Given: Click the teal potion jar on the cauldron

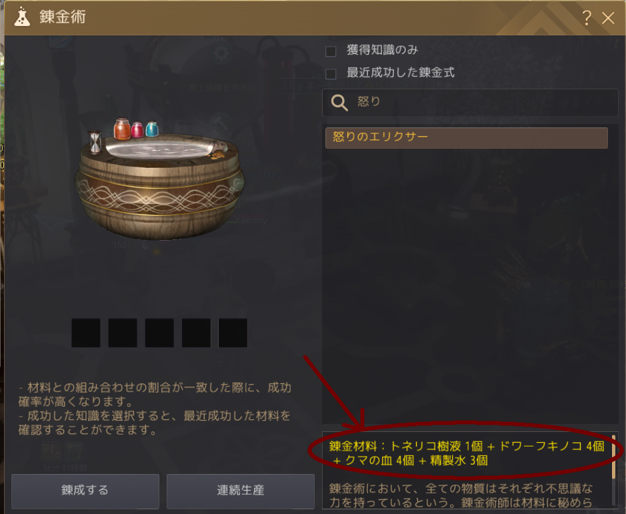Looking at the screenshot, I should [152, 129].
